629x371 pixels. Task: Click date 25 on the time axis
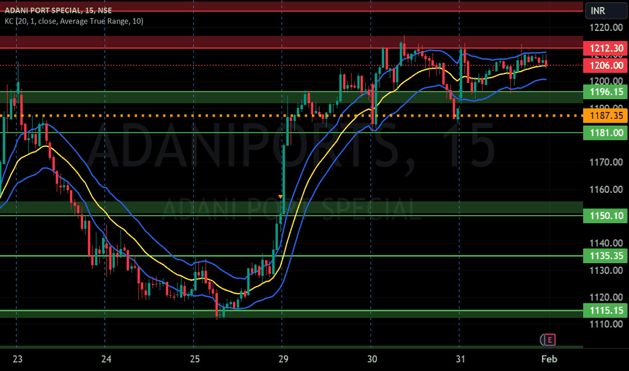coord(195,359)
